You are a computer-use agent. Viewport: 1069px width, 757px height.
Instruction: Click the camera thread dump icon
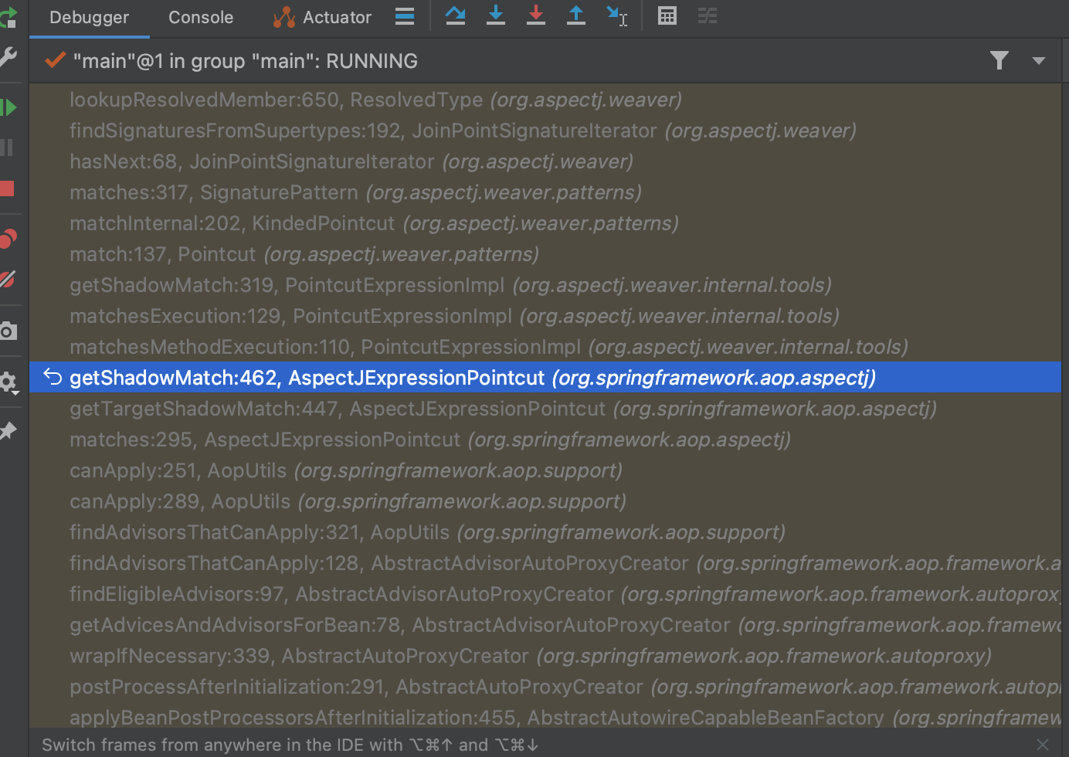pos(8,331)
